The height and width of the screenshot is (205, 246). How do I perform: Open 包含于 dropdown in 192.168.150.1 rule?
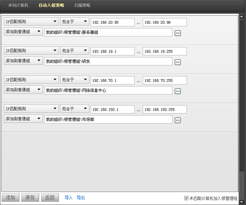75,109
